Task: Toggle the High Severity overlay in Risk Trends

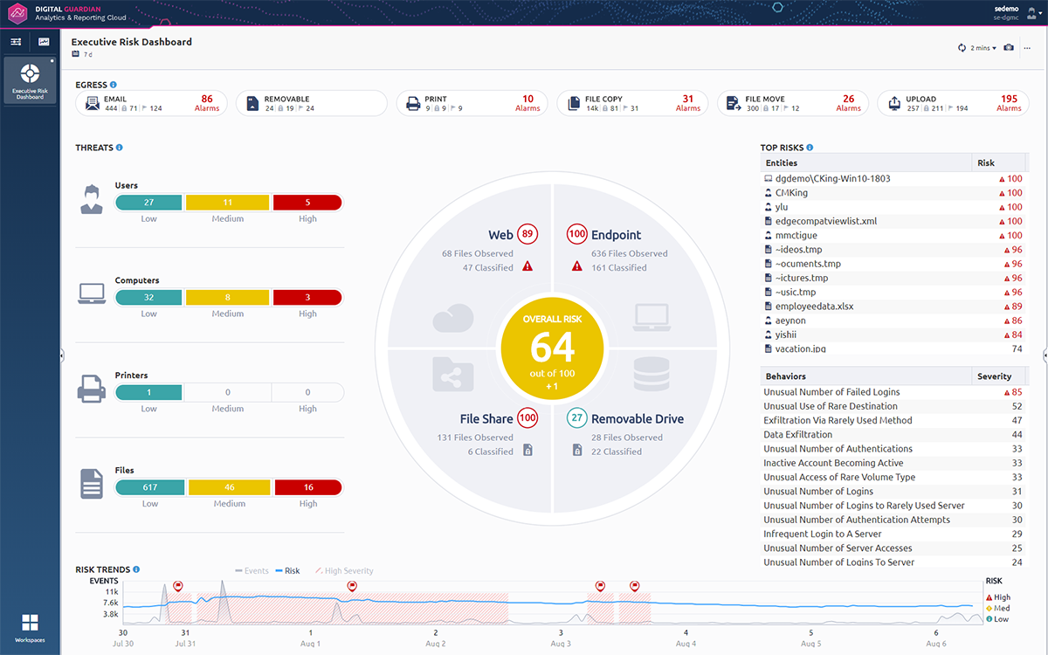Action: (344, 569)
